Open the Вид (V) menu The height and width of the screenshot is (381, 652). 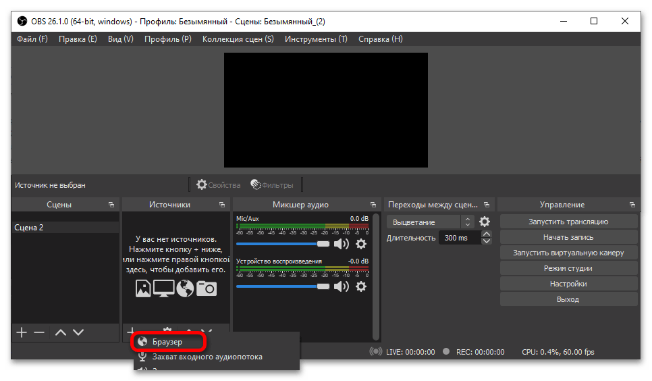coord(121,39)
